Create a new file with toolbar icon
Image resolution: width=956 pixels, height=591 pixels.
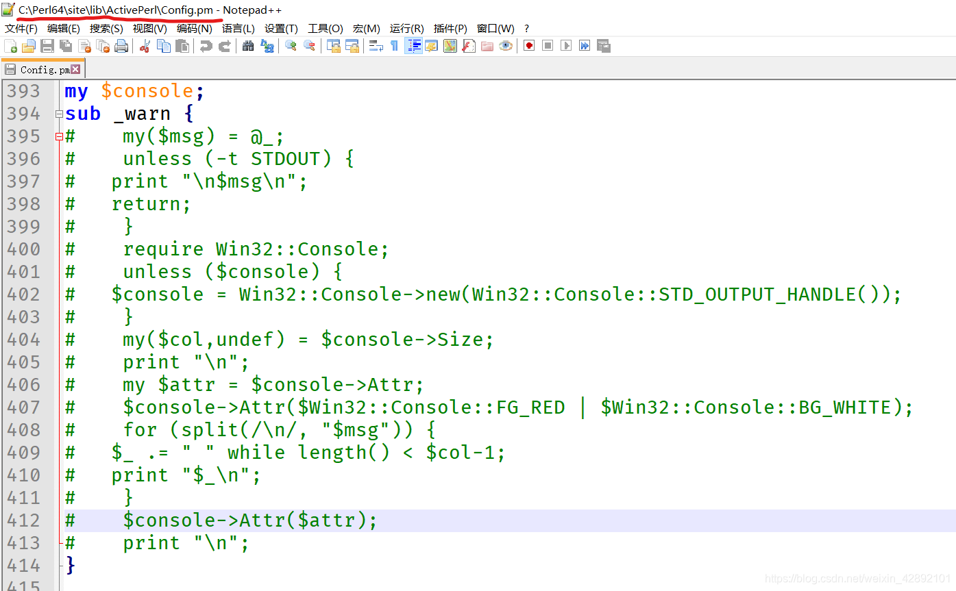click(x=10, y=46)
